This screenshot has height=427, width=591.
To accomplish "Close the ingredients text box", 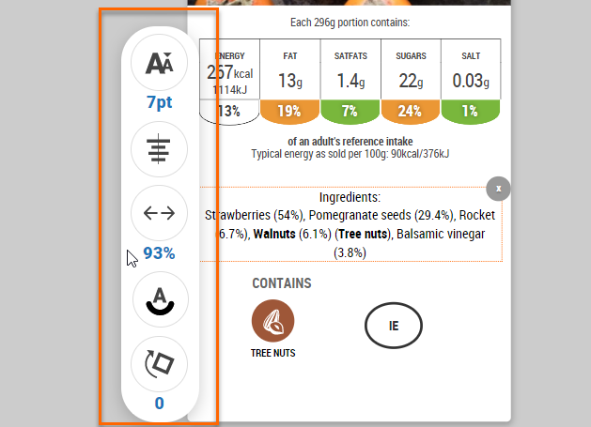I will pos(499,188).
